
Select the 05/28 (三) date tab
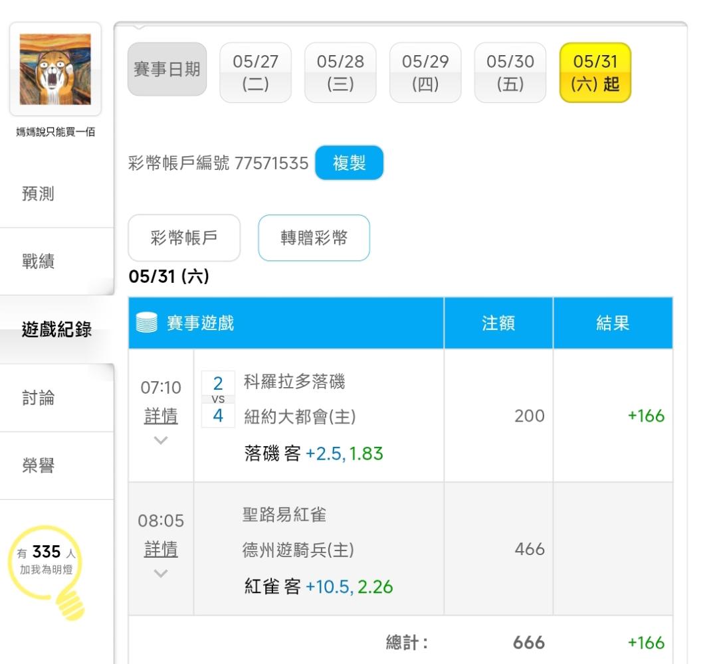point(340,72)
